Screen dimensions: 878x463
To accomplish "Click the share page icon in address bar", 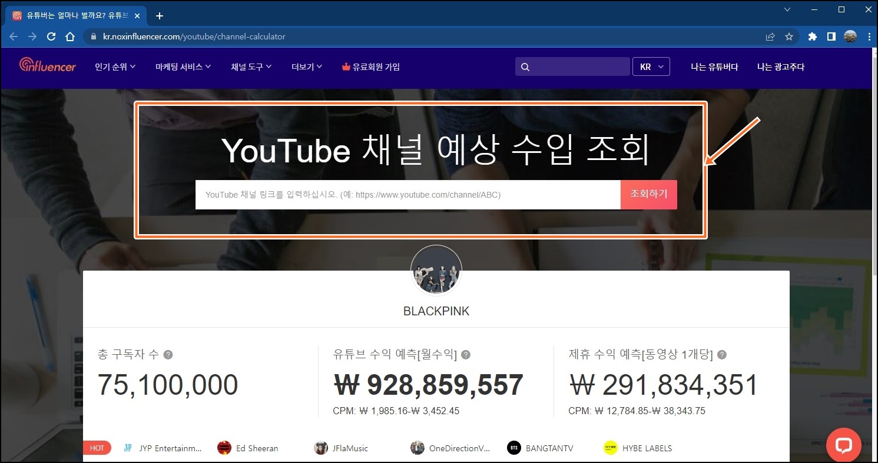I will (770, 36).
